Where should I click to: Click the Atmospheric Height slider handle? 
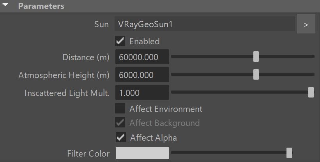(256, 74)
